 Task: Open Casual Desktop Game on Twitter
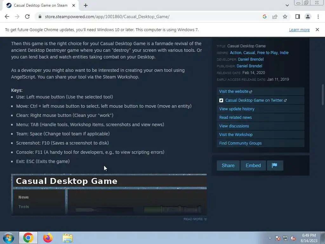261,100
